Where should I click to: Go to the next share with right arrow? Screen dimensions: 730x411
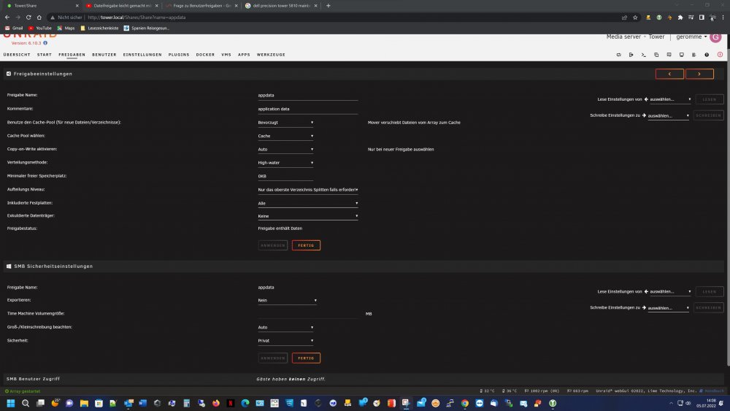pyautogui.click(x=699, y=74)
